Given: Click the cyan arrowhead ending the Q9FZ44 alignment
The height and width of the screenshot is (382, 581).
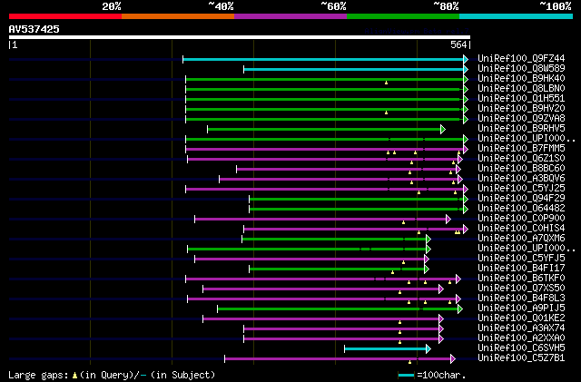Looking at the screenshot, I should [466, 59].
